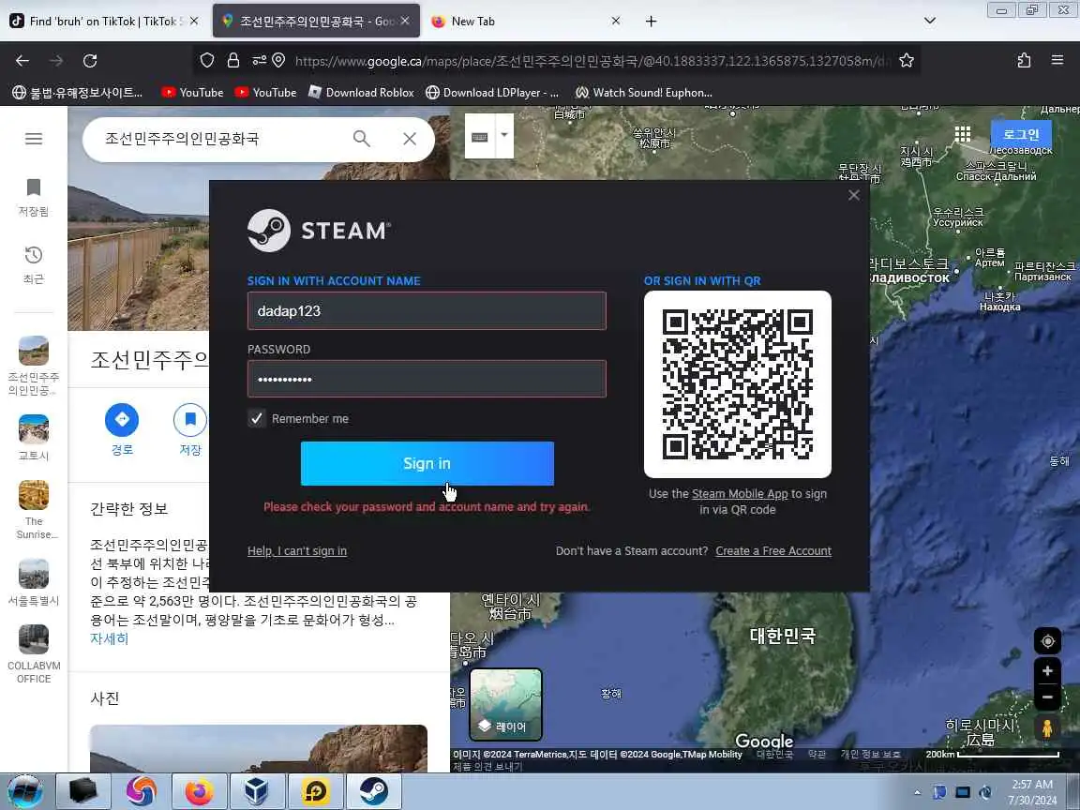Expand the list all tabs chevron
Viewport: 1080px width, 810px height.
tap(930, 22)
